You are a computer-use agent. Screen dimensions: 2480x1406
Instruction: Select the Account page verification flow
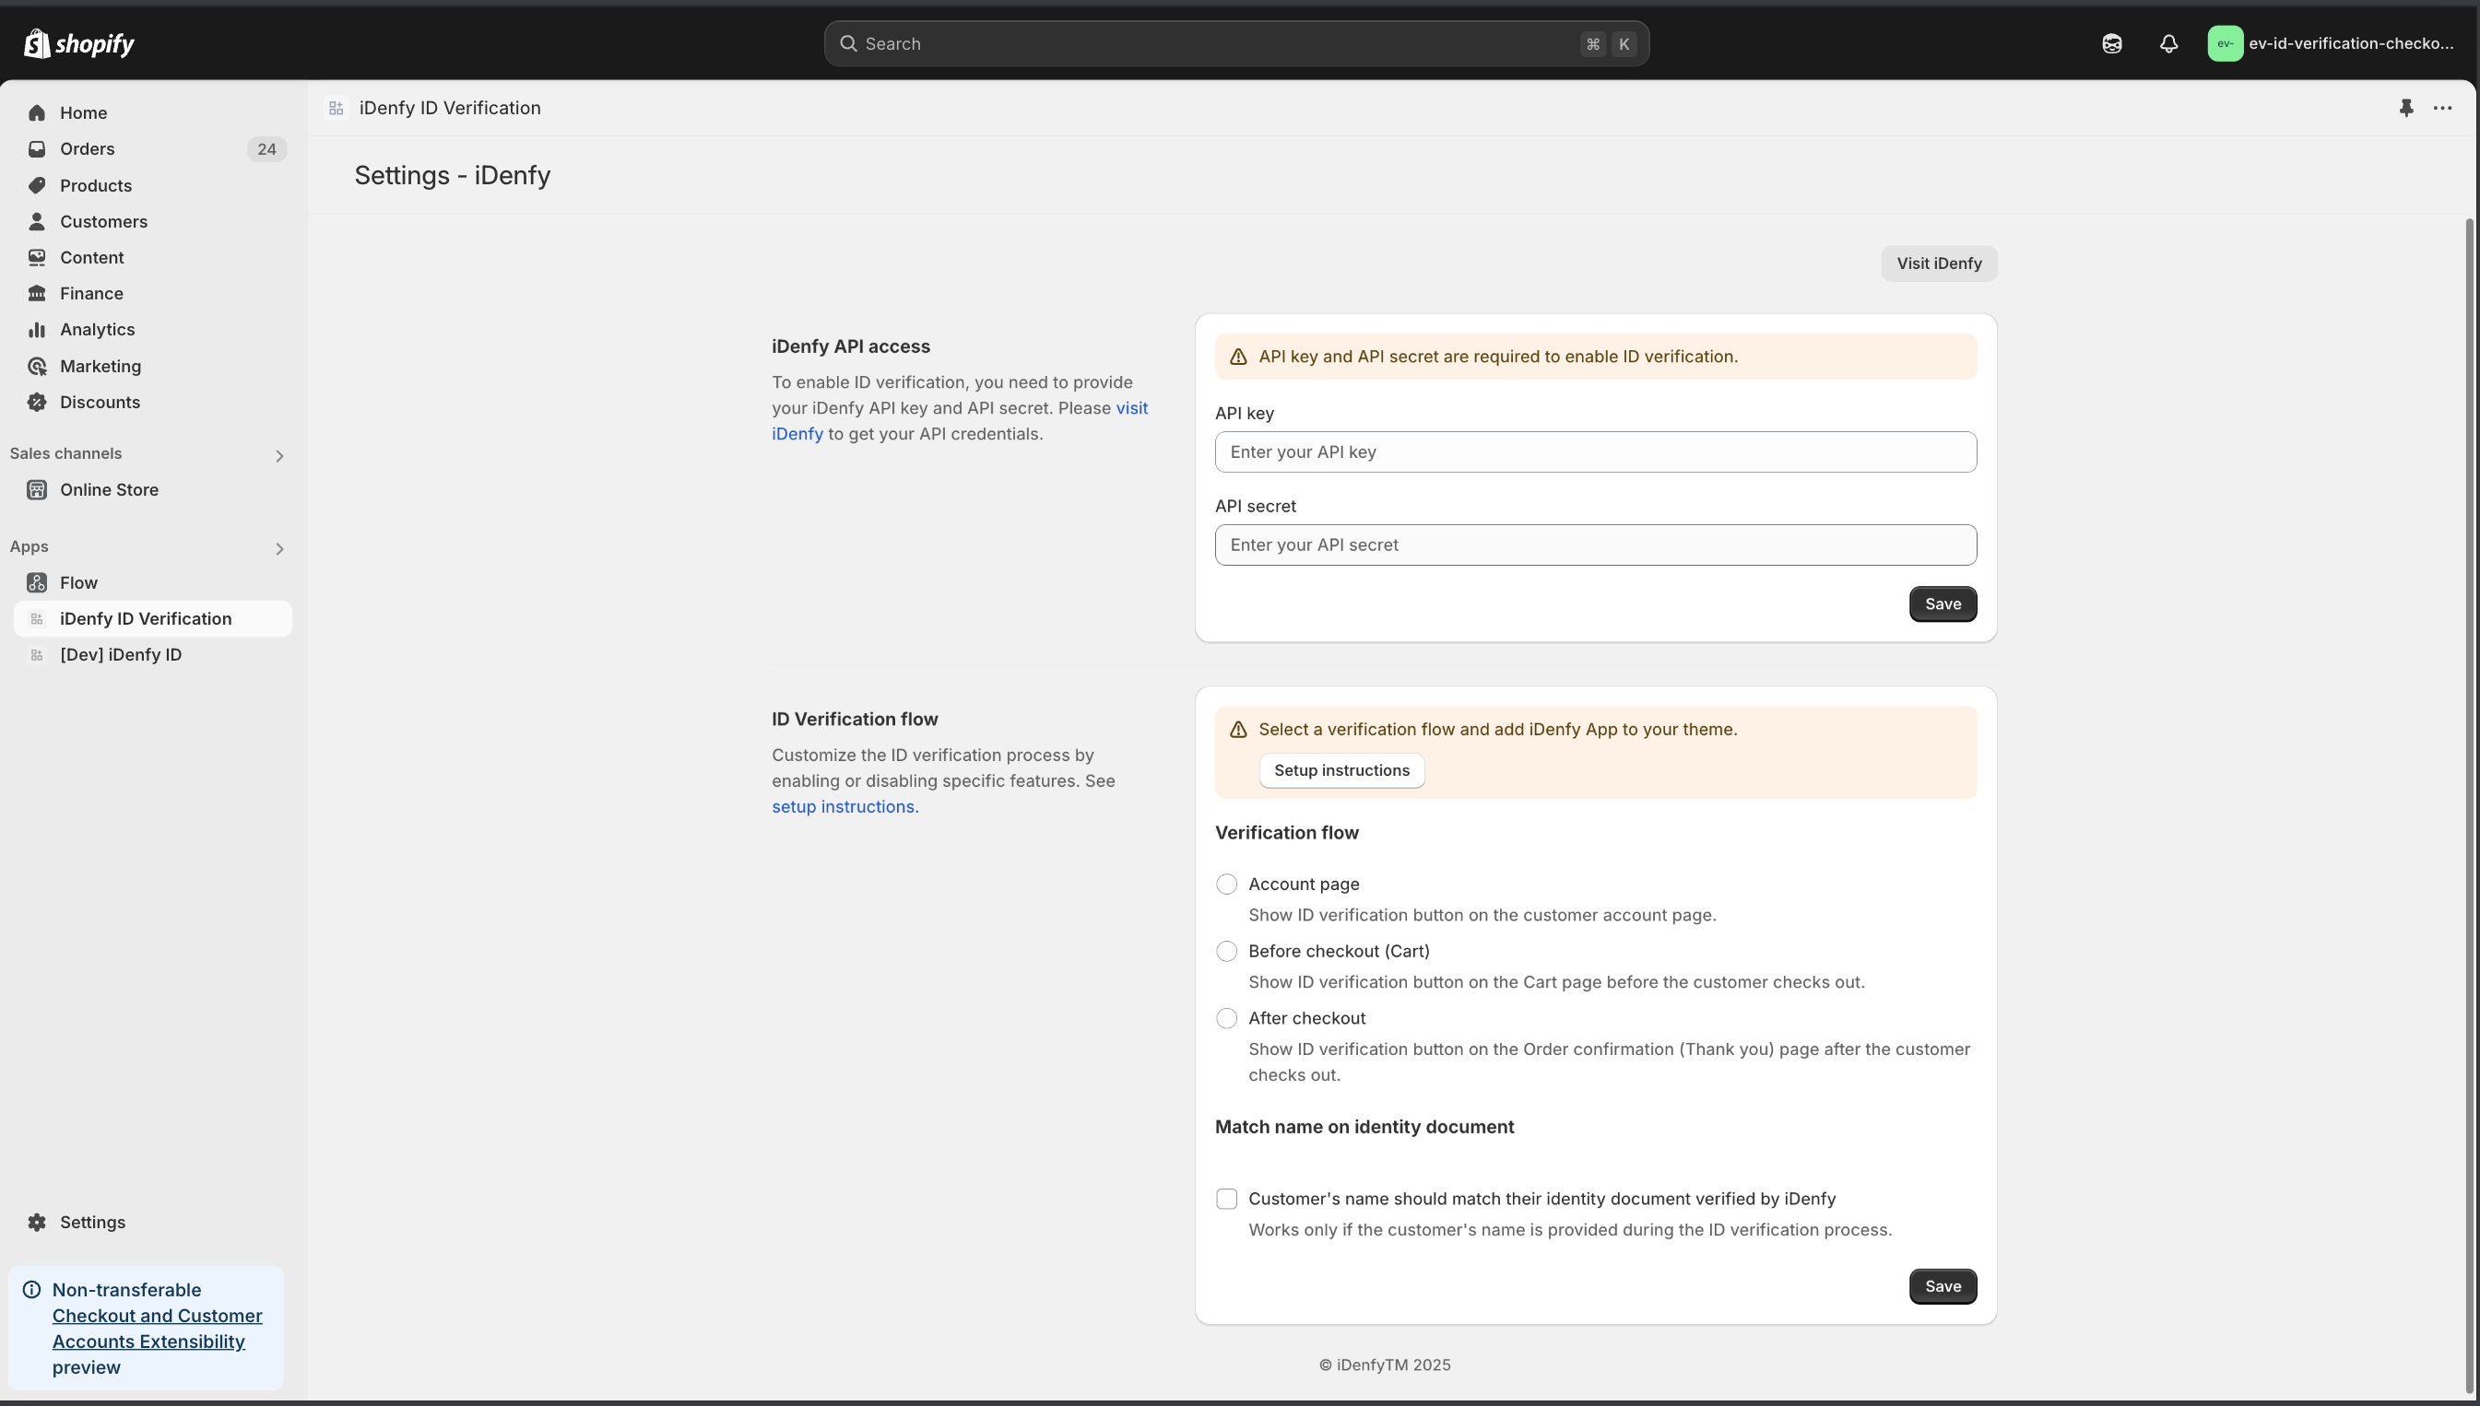pos(1227,884)
